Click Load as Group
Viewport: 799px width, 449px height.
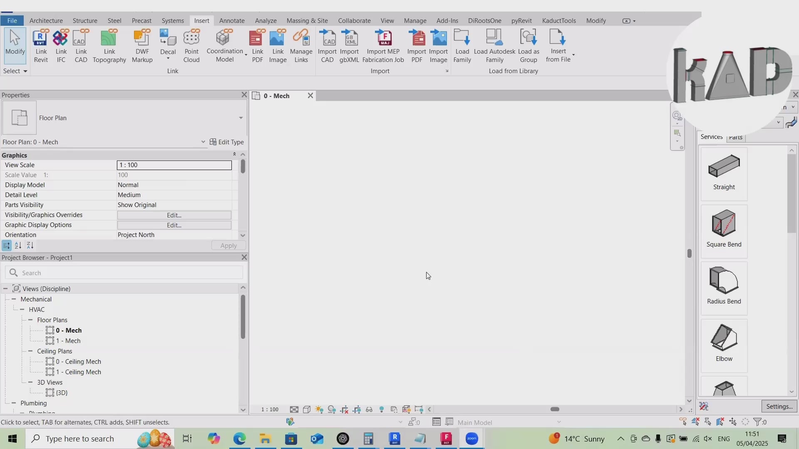[x=529, y=46]
